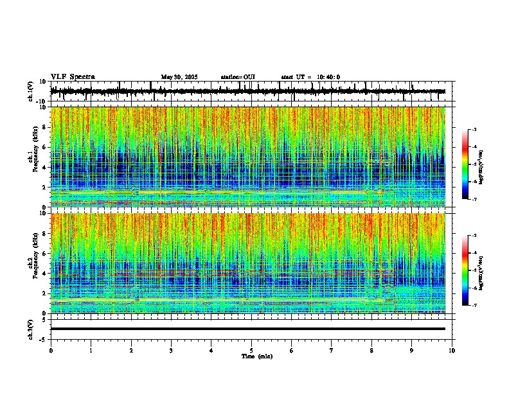Click the ch.1 spectrogram 6 kHz tick label
This screenshot has height=393, width=509.
[45, 147]
